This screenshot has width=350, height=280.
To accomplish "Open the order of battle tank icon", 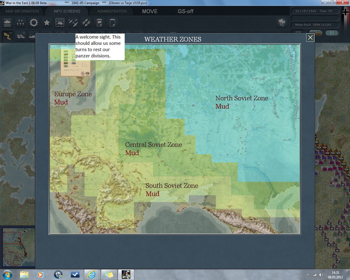I will (x=7, y=22).
